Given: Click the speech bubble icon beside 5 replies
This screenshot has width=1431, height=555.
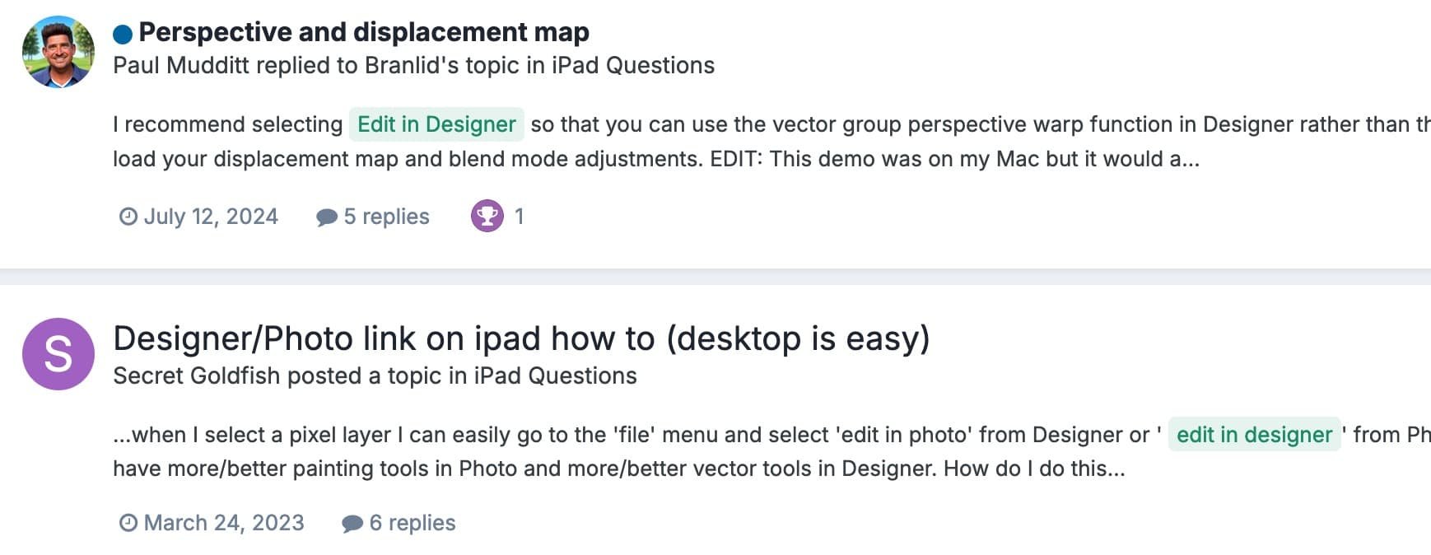Looking at the screenshot, I should pos(327,217).
